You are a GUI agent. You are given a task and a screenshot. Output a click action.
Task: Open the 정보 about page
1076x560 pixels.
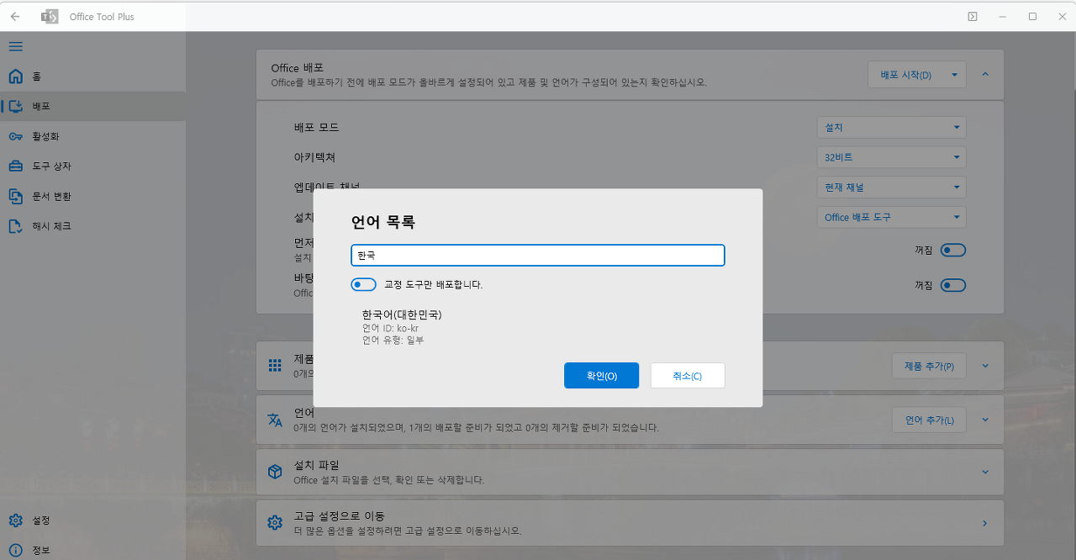(92, 550)
